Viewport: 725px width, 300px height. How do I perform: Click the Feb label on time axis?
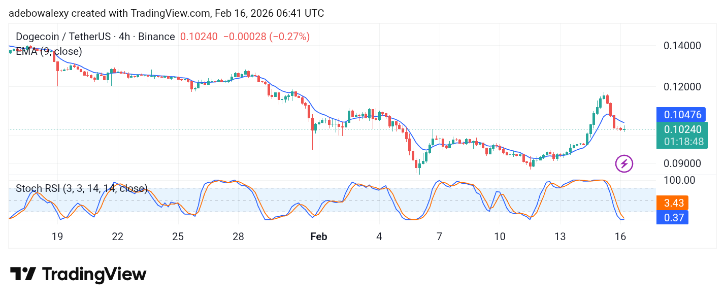pyautogui.click(x=318, y=237)
